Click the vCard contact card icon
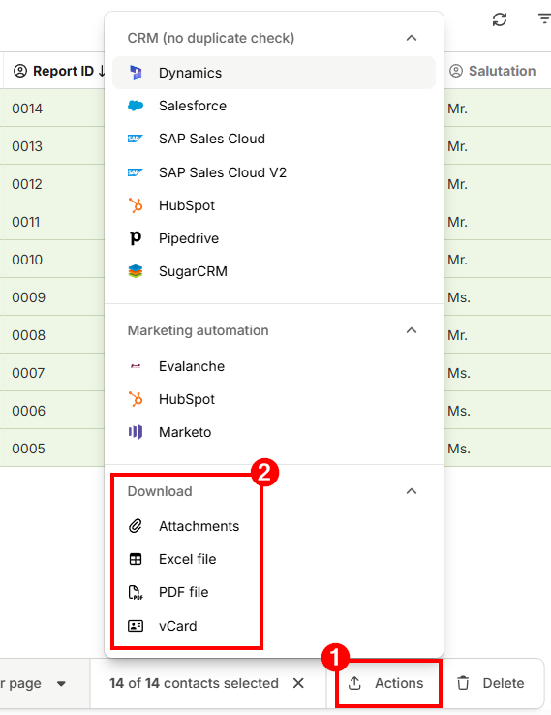 [136, 626]
